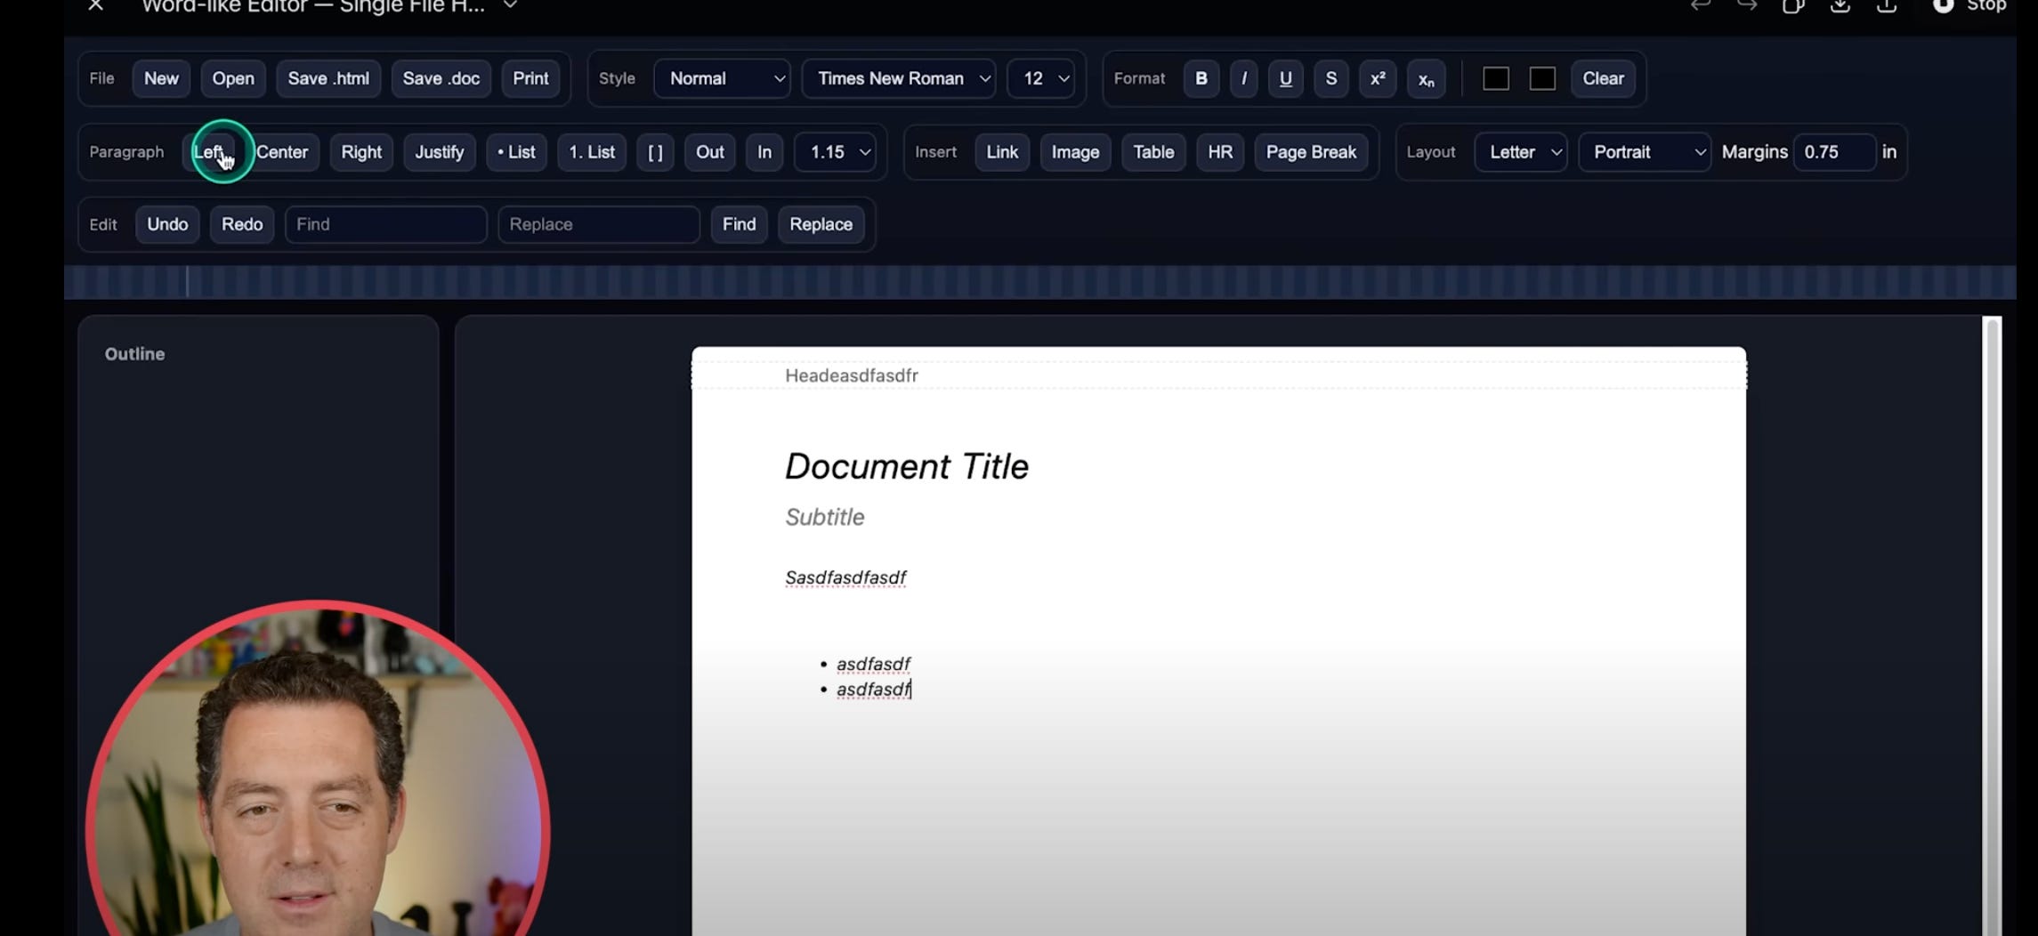Open the 1.15 line spacing dropdown
Viewport: 2038px width, 936px height.
point(835,152)
